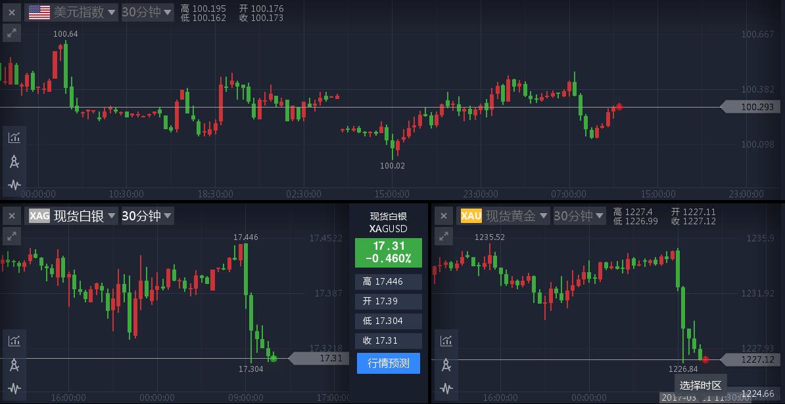Click waveform oscillator icon in spot gold panel
This screenshot has width=785, height=404.
(446, 388)
